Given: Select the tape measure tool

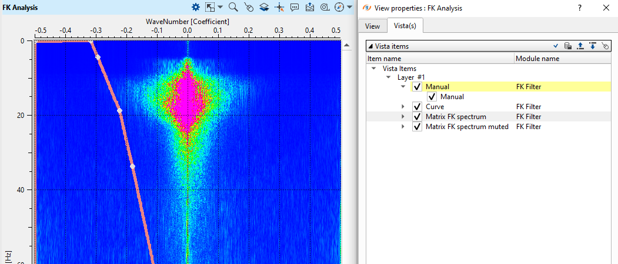Looking at the screenshot, I should pos(325,8).
